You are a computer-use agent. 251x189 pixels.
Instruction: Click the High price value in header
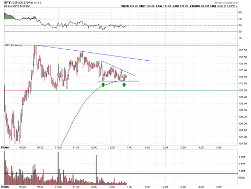click(x=151, y=6)
